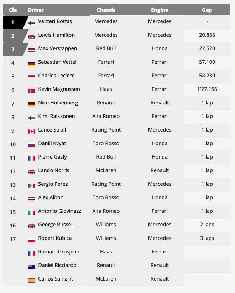Click the Monaco flag beside Charles Leclerc
Image resolution: width=235 pixels, height=293 pixels.
32,77
